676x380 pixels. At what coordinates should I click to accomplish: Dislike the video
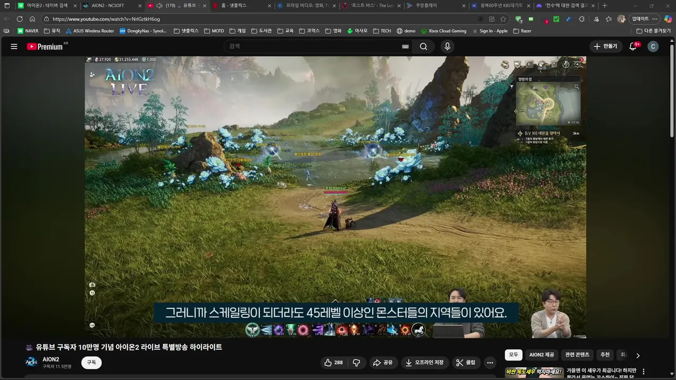[x=356, y=363]
